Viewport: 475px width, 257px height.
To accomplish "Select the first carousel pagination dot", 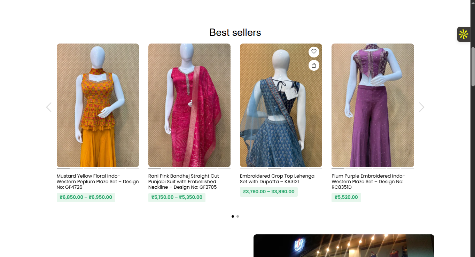I will 233,216.
